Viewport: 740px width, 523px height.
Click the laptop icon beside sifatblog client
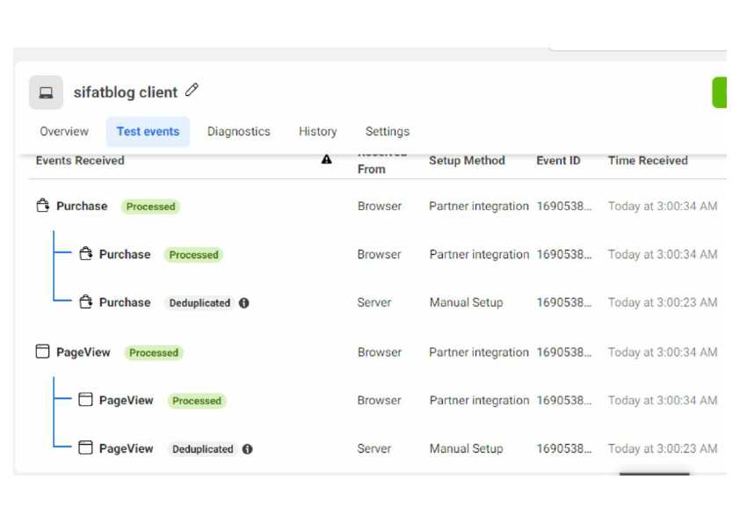point(46,91)
